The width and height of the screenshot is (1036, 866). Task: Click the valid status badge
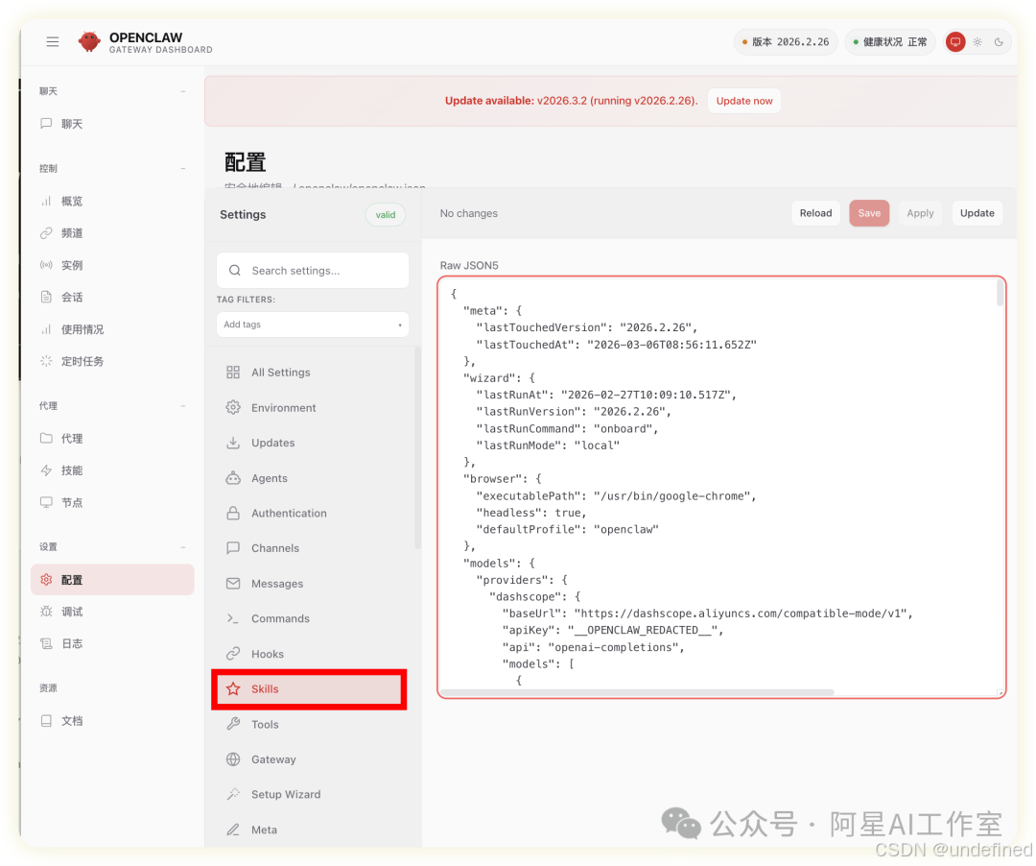pos(386,215)
